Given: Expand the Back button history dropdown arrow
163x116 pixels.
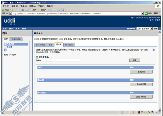Looking at the screenshot, I should click(x=10, y=10).
